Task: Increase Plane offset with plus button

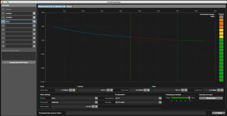Action: click(96, 106)
